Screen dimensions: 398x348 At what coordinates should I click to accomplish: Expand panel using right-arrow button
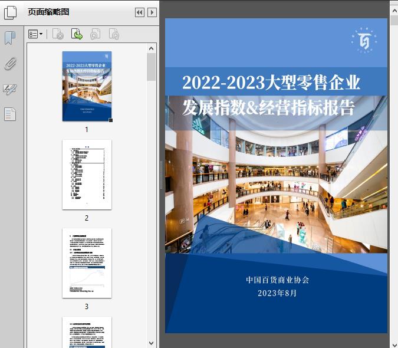tap(152, 12)
